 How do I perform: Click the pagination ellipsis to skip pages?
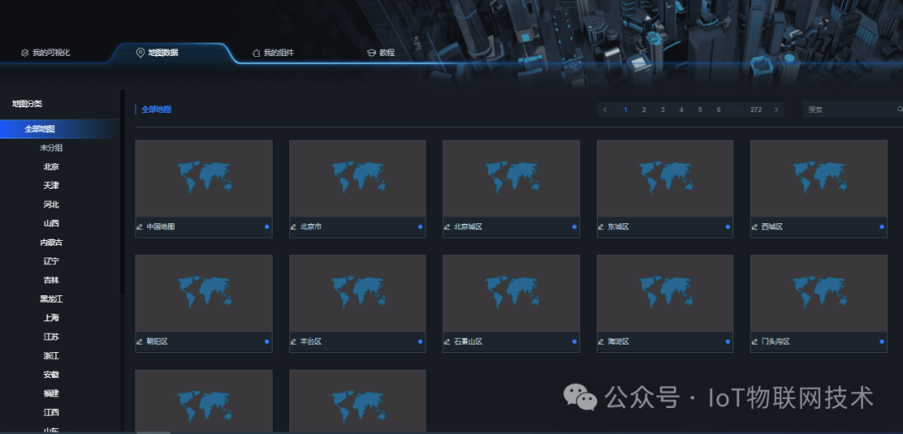coord(737,110)
